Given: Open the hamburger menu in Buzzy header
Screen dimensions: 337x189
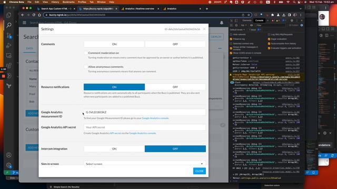Looking at the screenshot, I should (24, 23).
